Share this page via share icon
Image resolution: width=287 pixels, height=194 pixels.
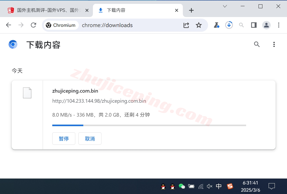tap(186, 25)
